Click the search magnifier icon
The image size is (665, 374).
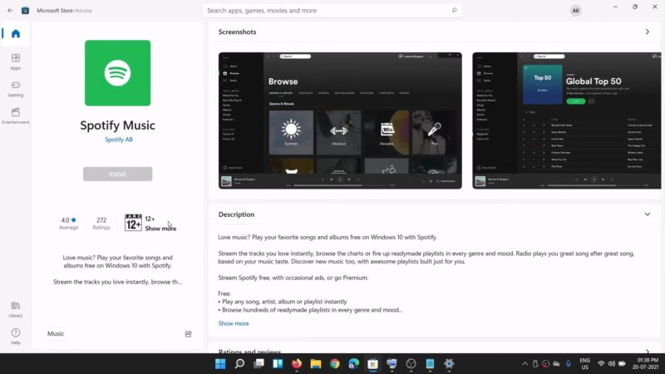point(454,10)
